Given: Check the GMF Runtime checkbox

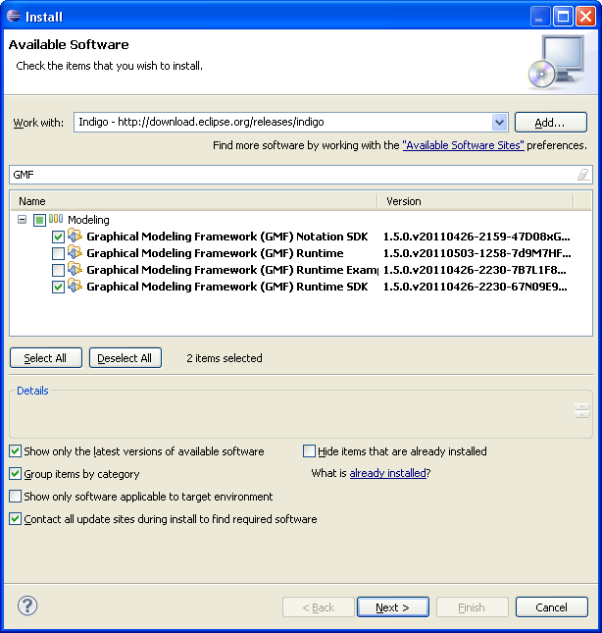Looking at the screenshot, I should (x=58, y=253).
